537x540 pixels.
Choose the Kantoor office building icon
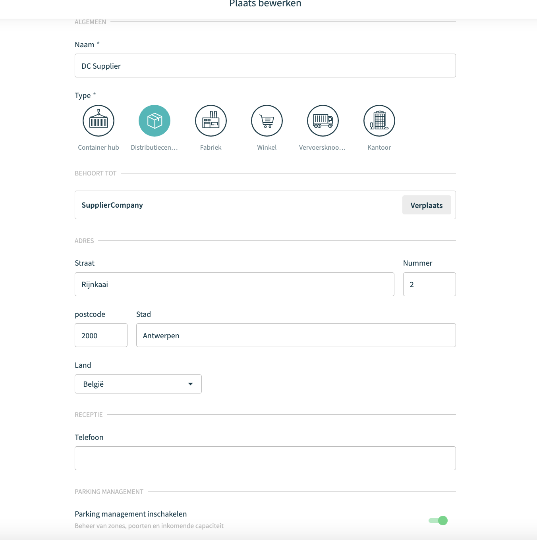(x=379, y=121)
